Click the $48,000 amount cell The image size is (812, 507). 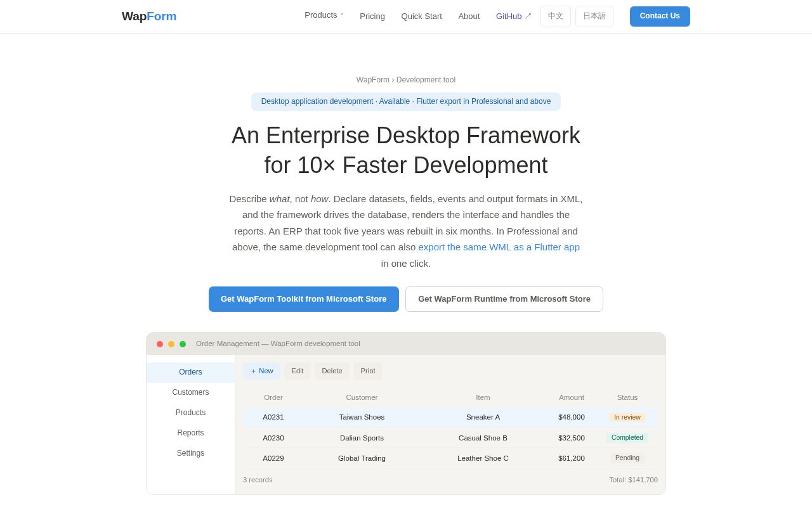coord(572,418)
